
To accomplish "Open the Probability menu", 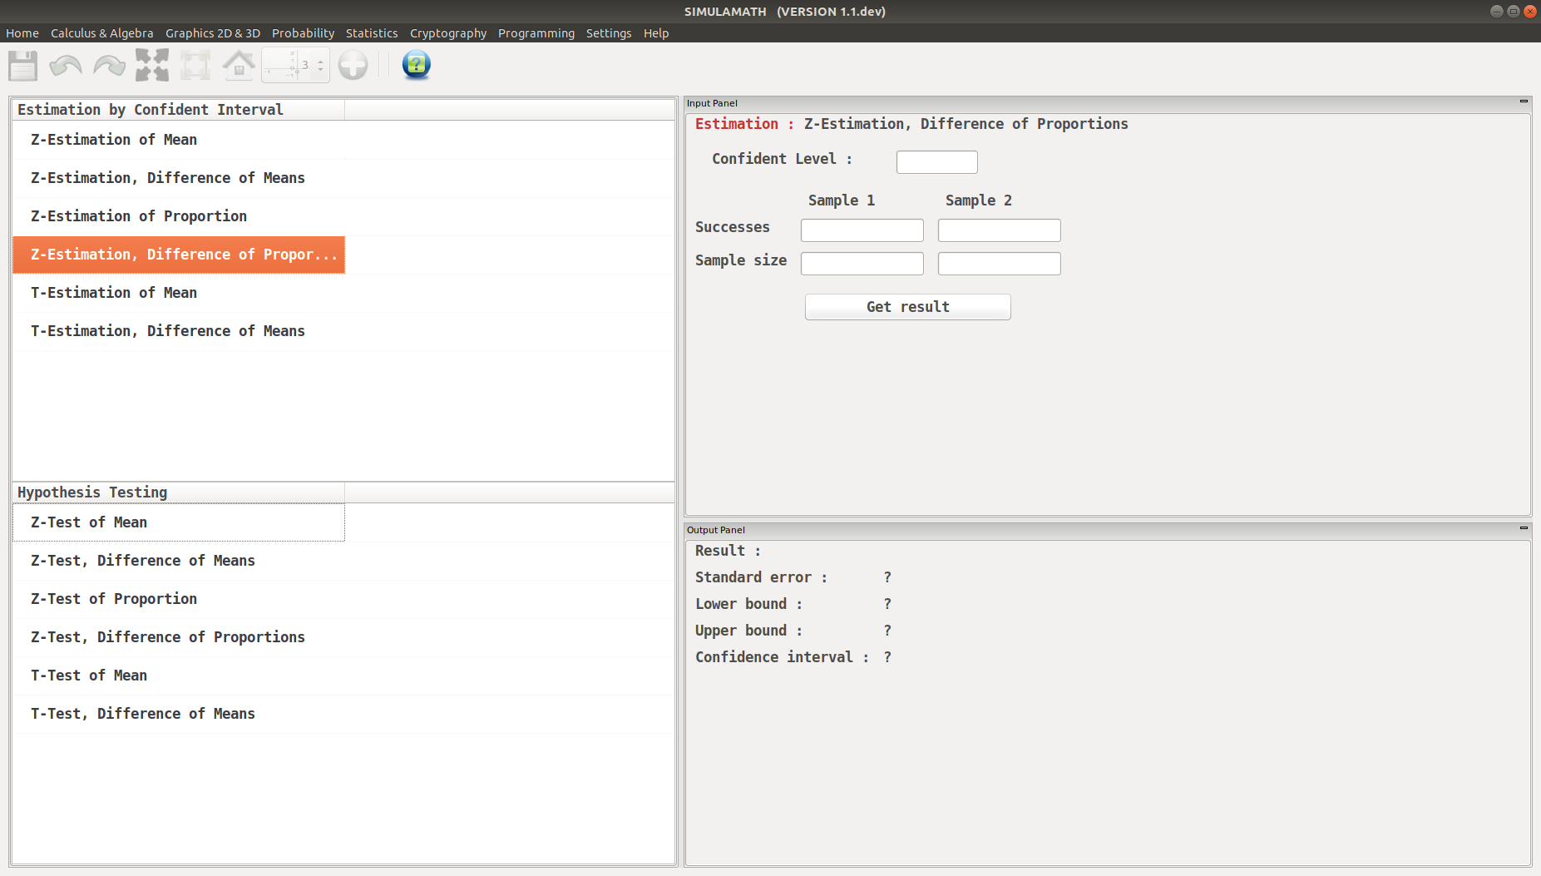I will tap(303, 33).
